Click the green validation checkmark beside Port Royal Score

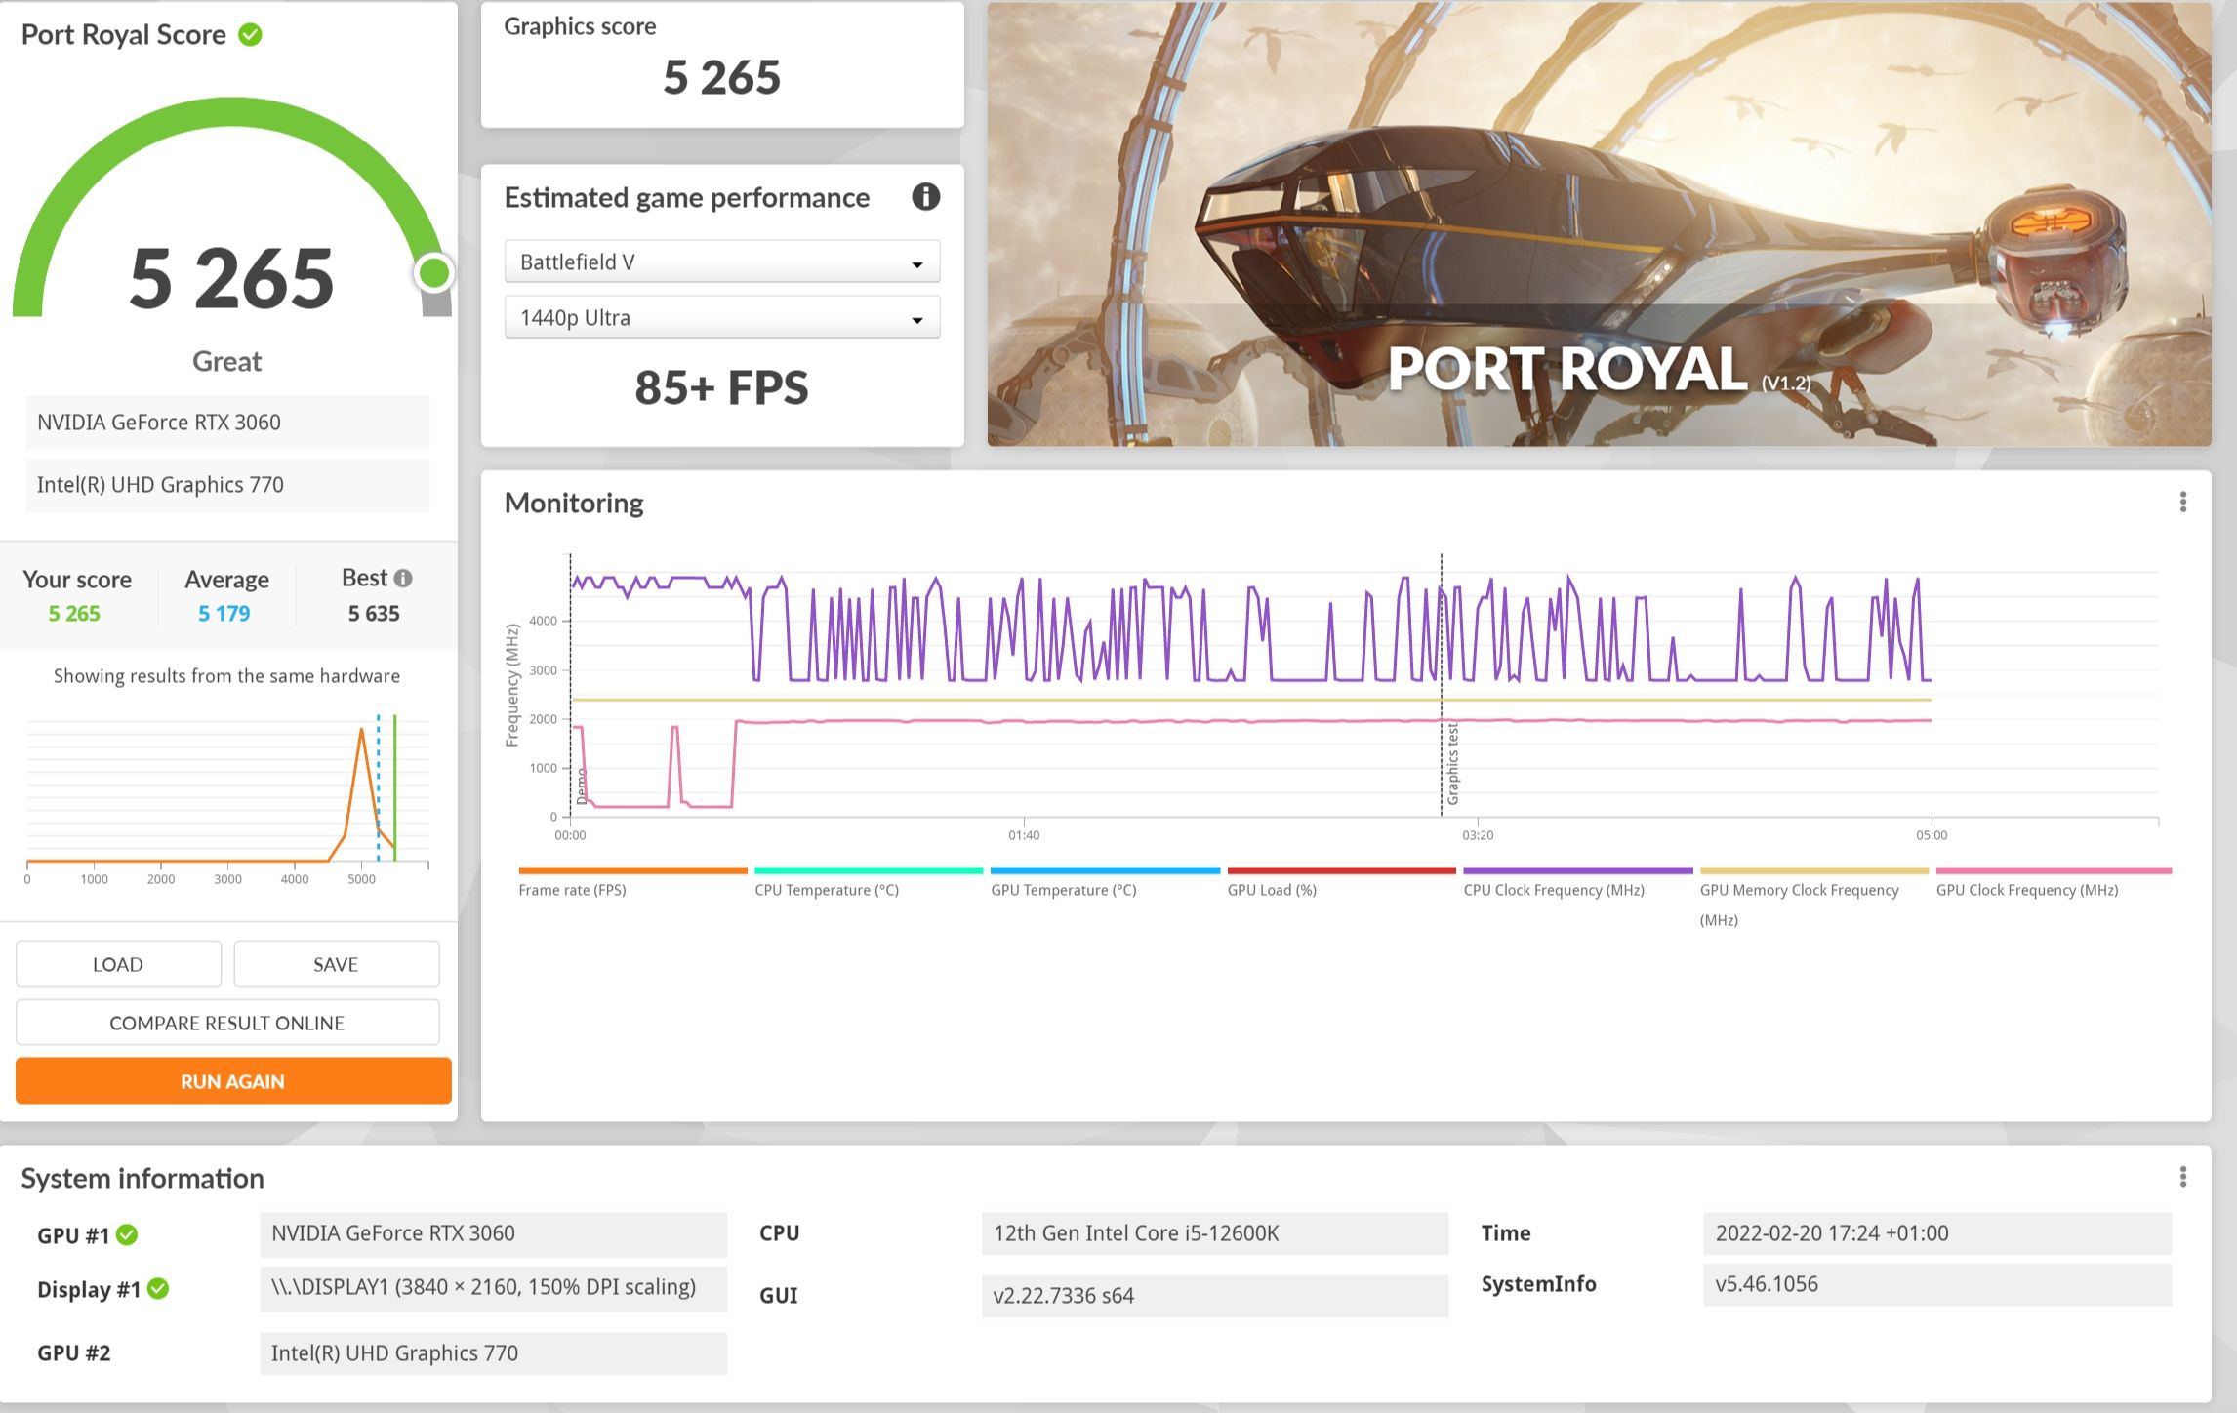pos(251,35)
